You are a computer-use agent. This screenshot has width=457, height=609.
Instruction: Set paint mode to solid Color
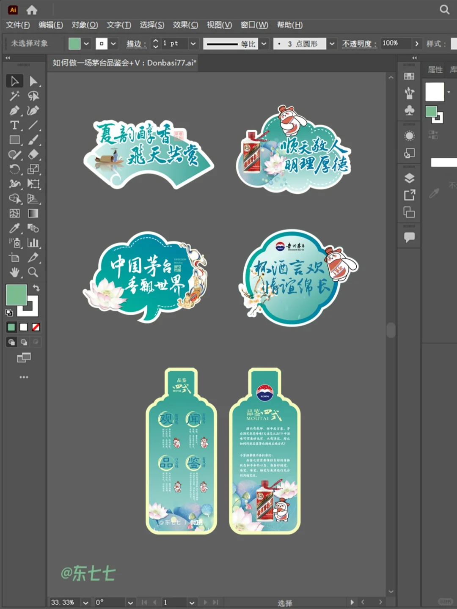point(11,327)
